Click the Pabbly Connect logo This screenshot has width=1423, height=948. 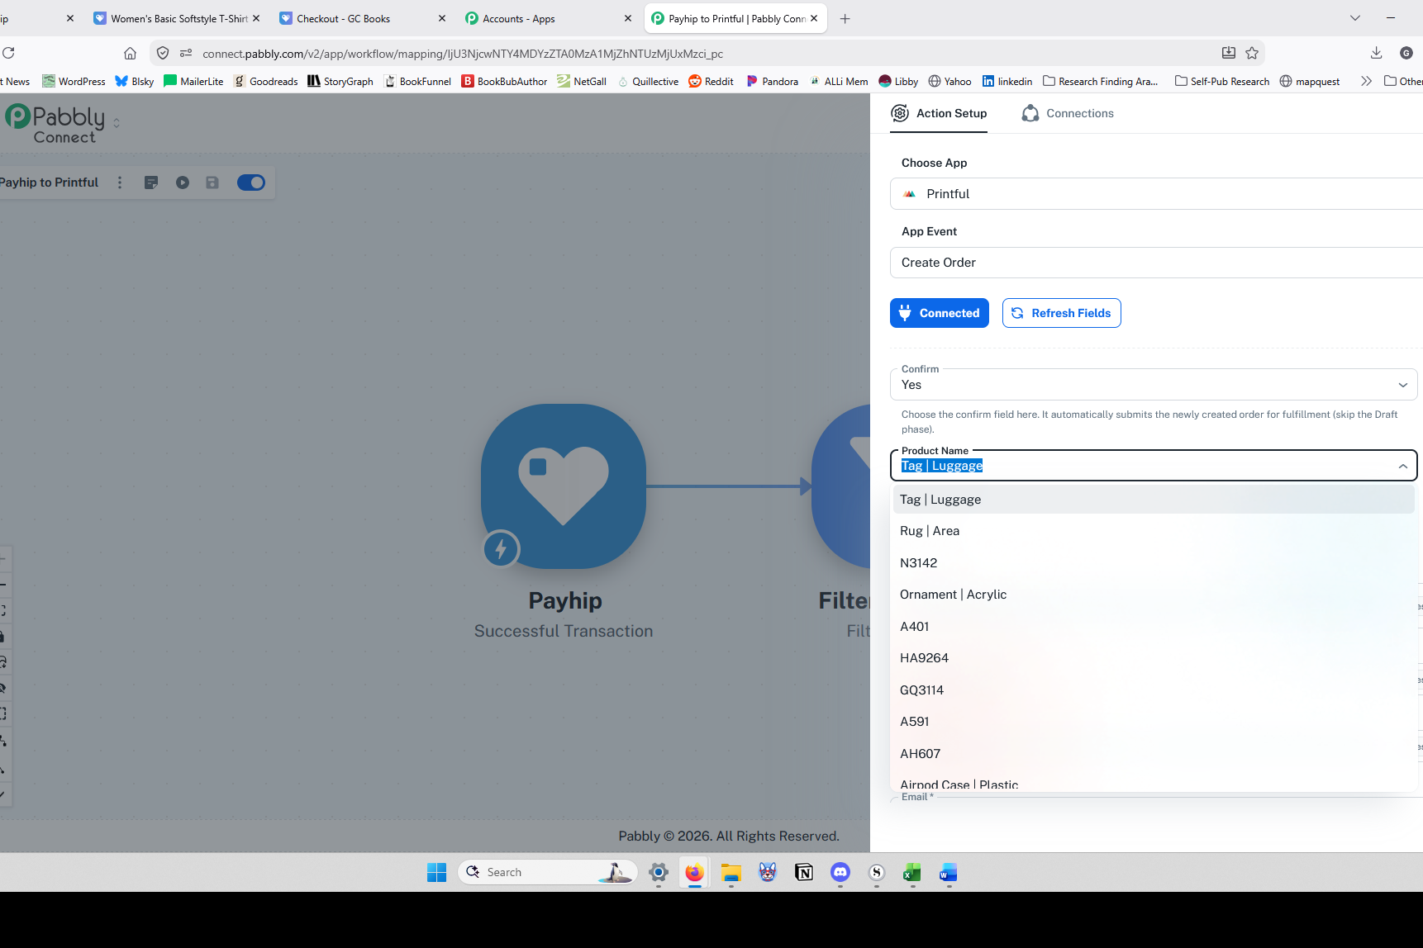point(55,124)
